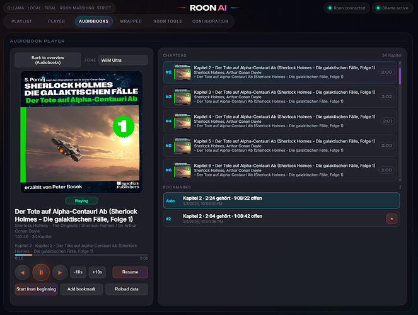Viewport: 418px width, 315px height.
Task: Open the Configuration tab
Action: pyautogui.click(x=210, y=21)
